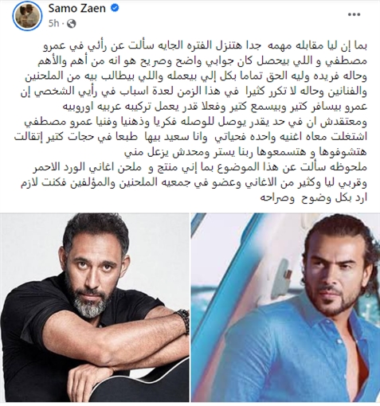Click the post line starting 'والفنانين وحاله لا تكرر'
Image resolution: width=380 pixels, height=406 pixels.
[194, 92]
